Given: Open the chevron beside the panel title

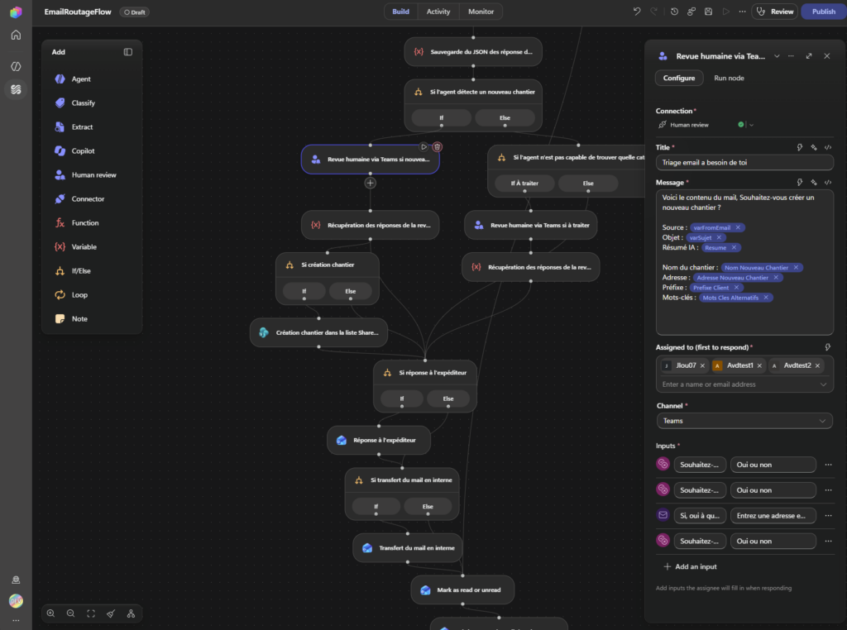Looking at the screenshot, I should click(777, 55).
